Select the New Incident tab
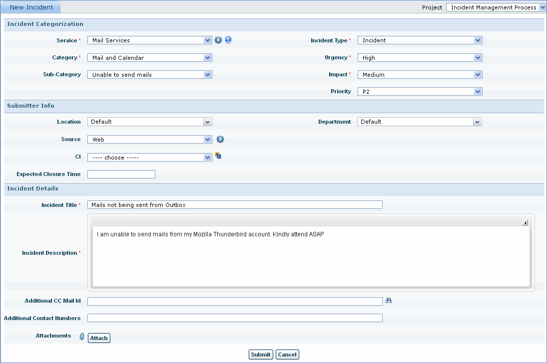The image size is (547, 363). coord(31,7)
